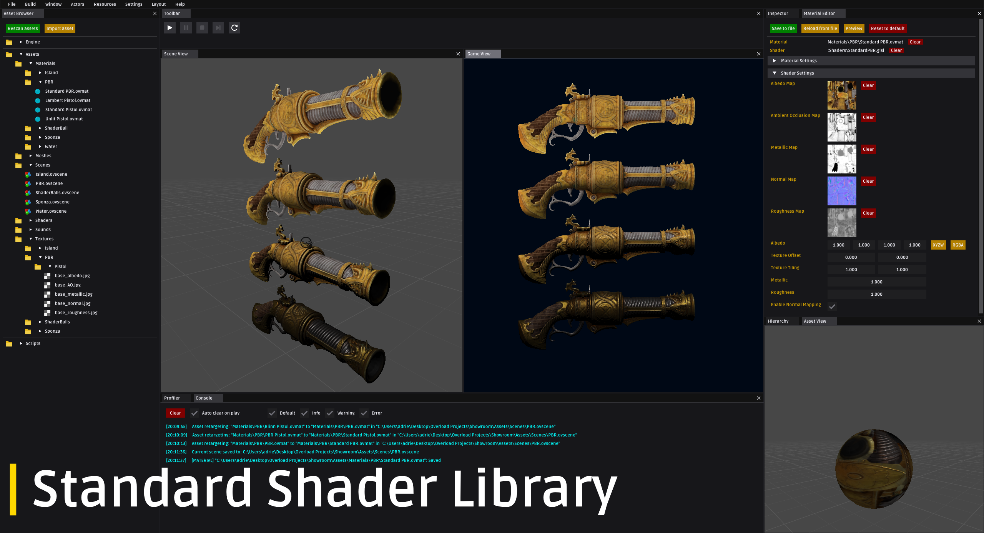The image size is (984, 533).
Task: Click the Albedo color swatch XYZW
Action: tap(938, 245)
